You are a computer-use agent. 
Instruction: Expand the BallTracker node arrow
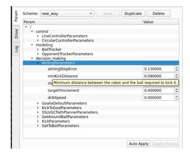[x=38, y=49]
